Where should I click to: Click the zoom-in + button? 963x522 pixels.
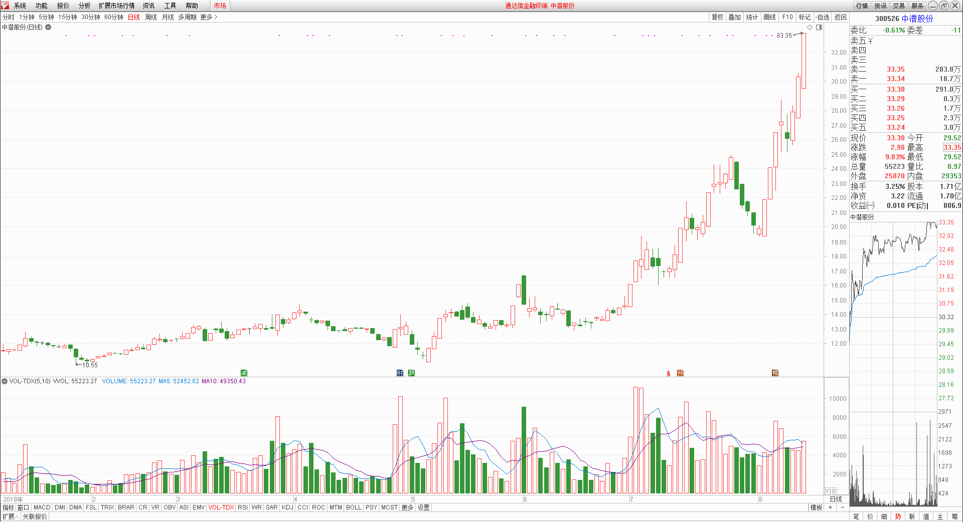point(830,507)
